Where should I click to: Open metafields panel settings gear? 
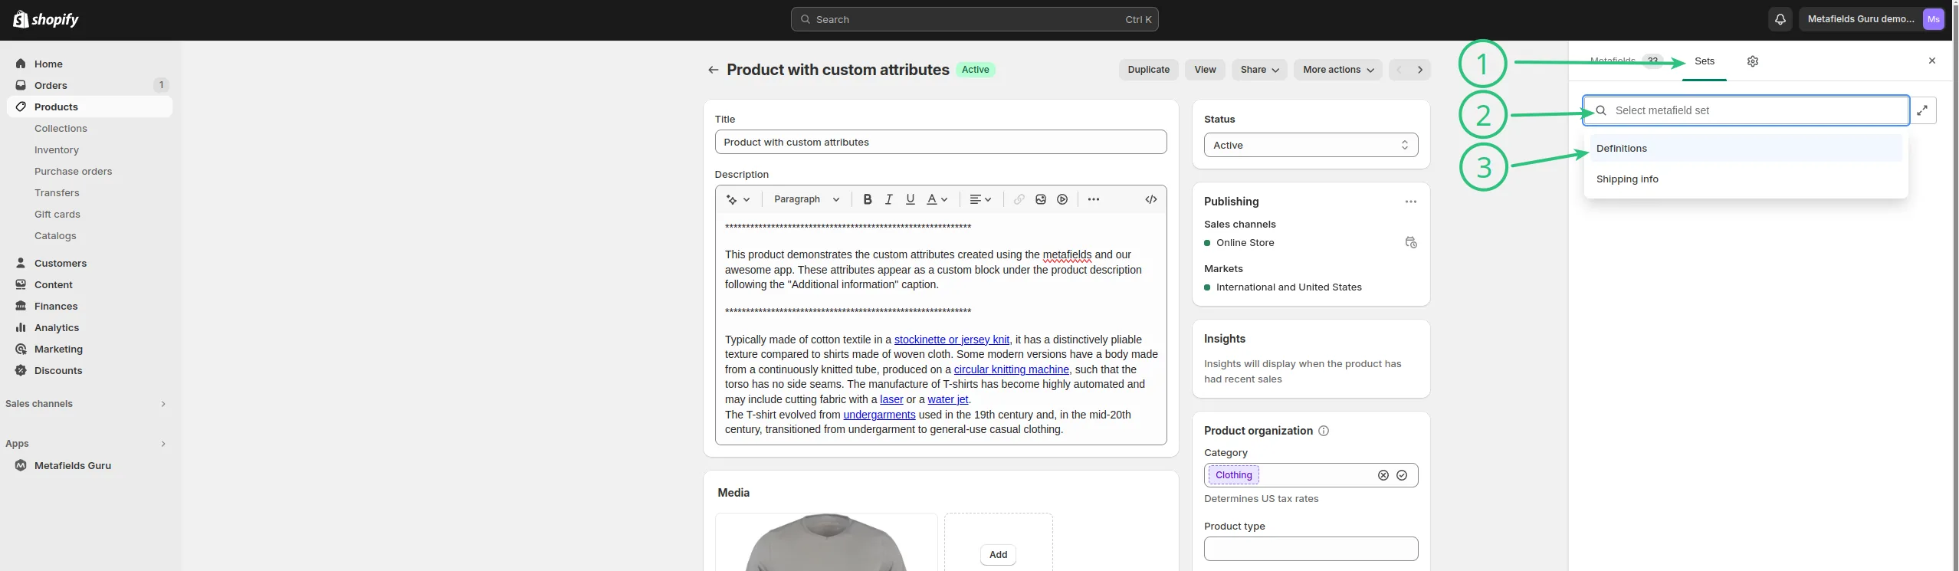click(1752, 61)
